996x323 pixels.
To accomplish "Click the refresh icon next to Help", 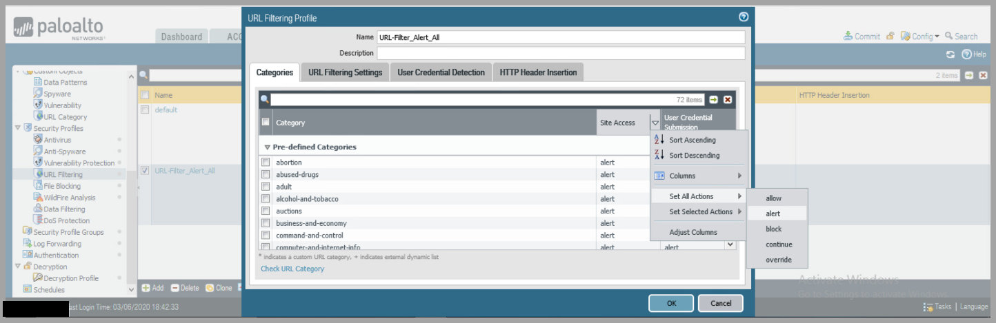I will pos(950,54).
